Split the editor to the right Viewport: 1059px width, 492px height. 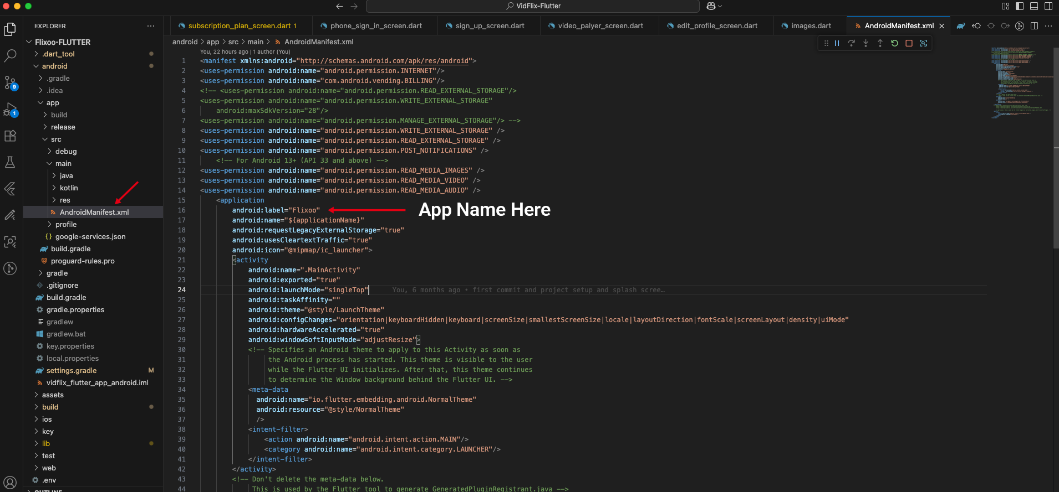click(x=1034, y=26)
